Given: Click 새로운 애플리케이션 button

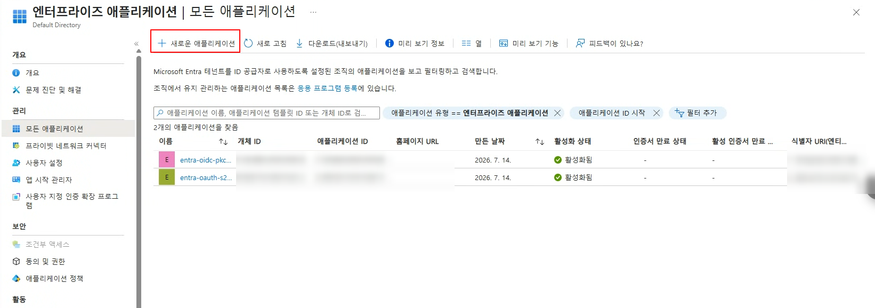Looking at the screenshot, I should [196, 43].
